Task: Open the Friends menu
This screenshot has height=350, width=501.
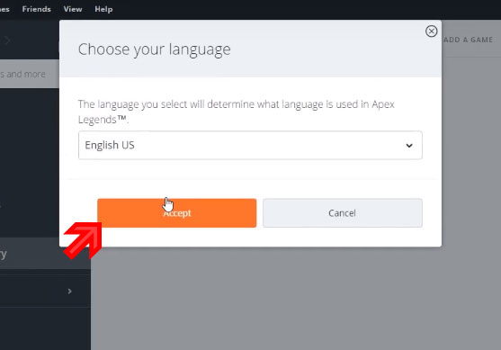Action: 36,9
